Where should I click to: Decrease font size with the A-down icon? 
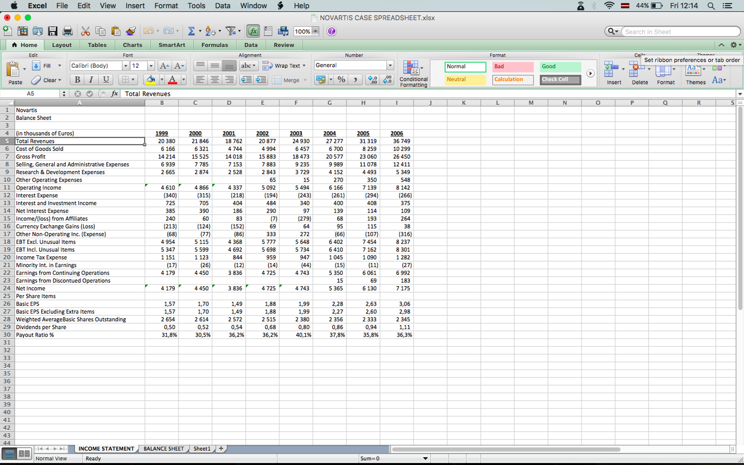point(179,66)
